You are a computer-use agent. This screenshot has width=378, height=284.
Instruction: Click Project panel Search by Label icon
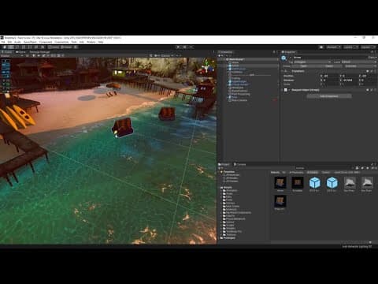pyautogui.click(x=362, y=168)
